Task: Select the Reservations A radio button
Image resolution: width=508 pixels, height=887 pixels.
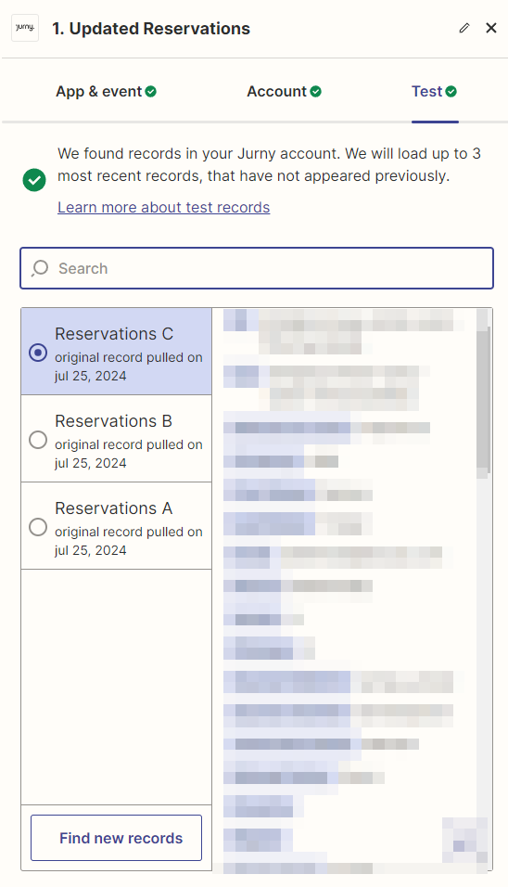Action: (38, 527)
